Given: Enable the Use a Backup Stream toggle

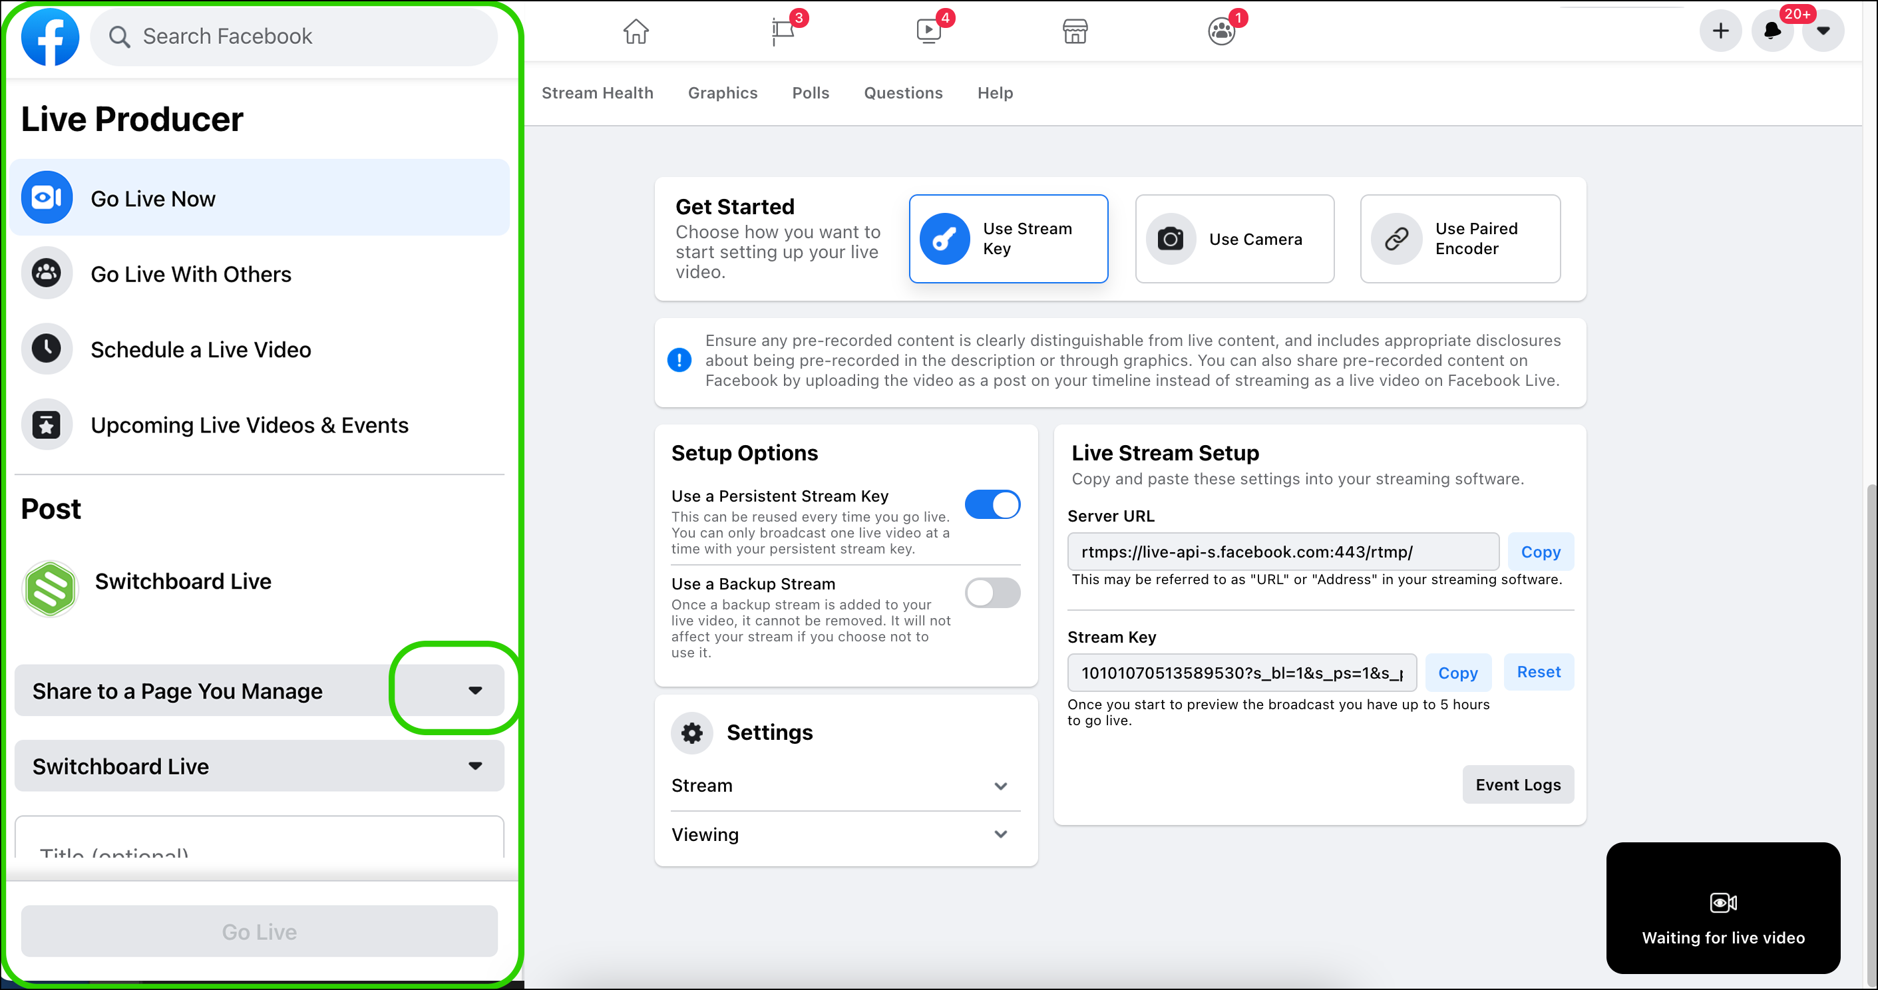Looking at the screenshot, I should click(x=994, y=593).
